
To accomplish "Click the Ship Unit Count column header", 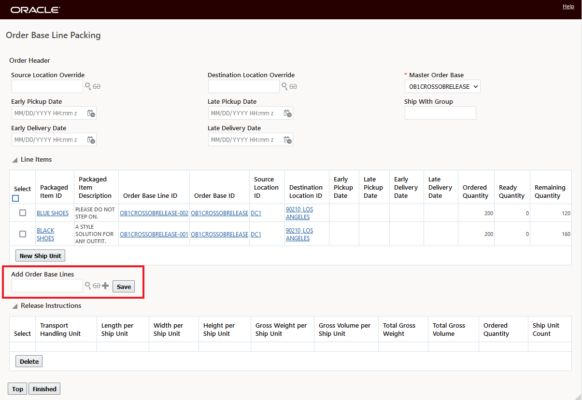I will tap(546, 330).
